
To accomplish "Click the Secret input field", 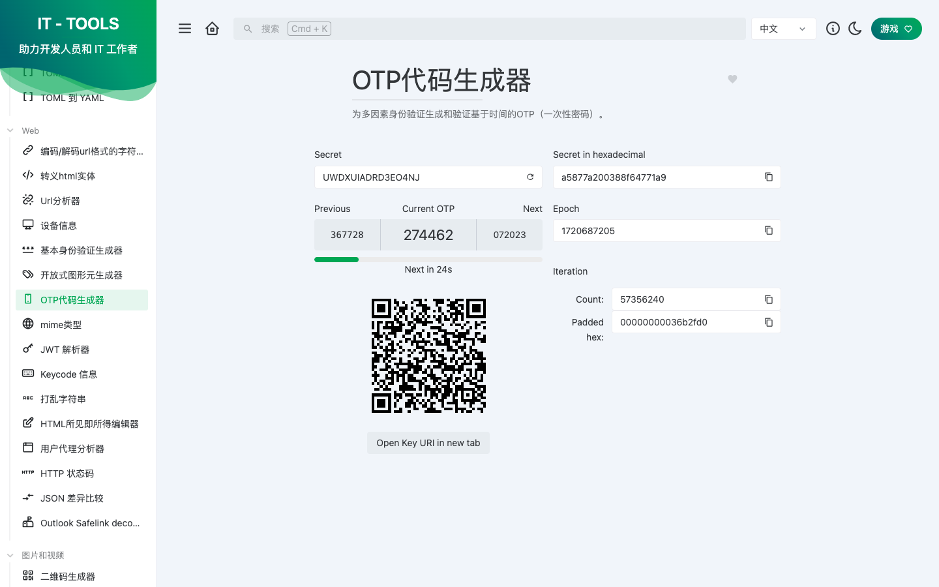I will 421,177.
